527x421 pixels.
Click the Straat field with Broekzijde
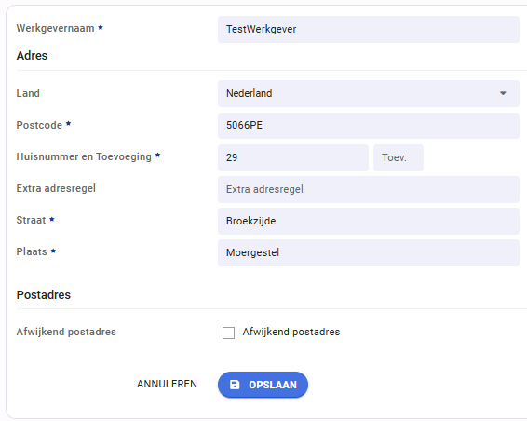[369, 221]
